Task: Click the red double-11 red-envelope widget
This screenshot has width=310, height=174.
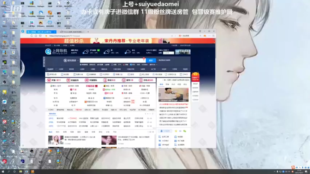Action: [195, 77]
